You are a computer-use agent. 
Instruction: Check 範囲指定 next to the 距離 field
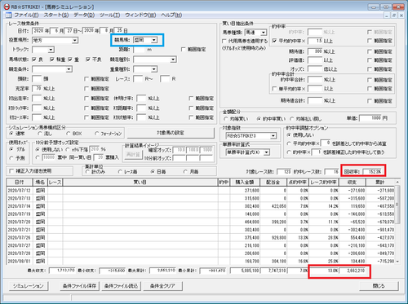pos(184,50)
